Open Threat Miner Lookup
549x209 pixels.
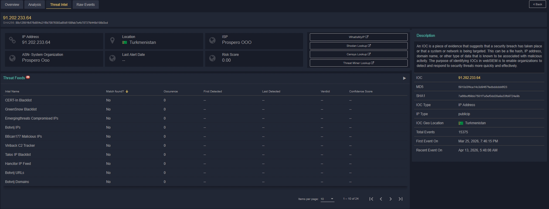(x=358, y=63)
